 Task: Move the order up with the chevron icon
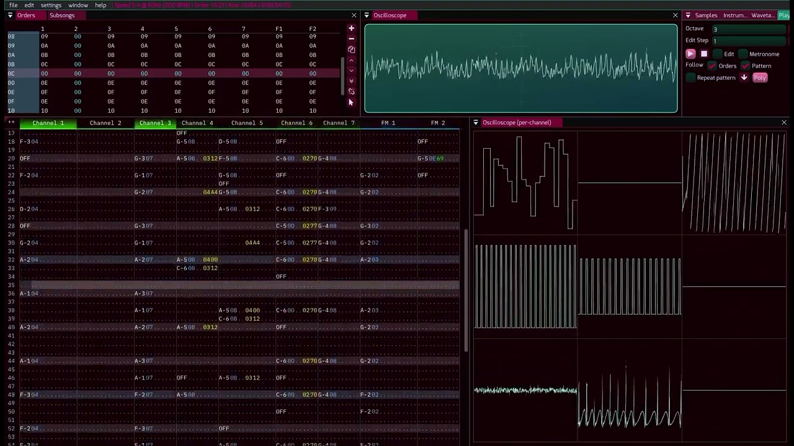(351, 60)
